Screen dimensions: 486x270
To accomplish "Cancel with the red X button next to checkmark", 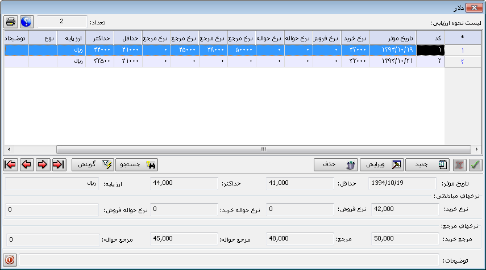I will 459,165.
